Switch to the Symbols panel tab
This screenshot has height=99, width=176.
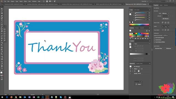tap(142, 28)
